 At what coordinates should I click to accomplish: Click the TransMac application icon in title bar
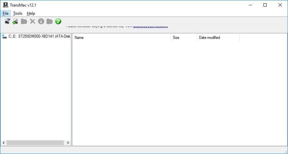[x=6, y=5]
